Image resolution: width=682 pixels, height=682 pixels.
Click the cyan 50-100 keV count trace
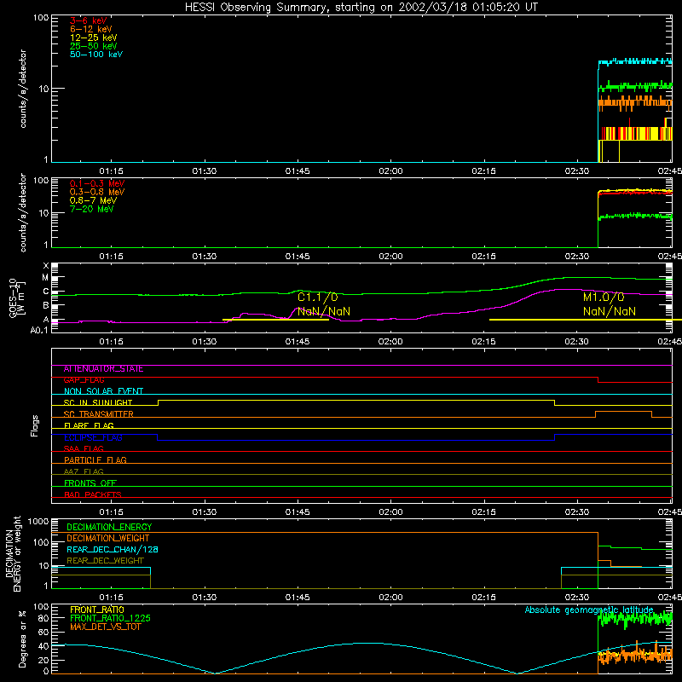635,61
